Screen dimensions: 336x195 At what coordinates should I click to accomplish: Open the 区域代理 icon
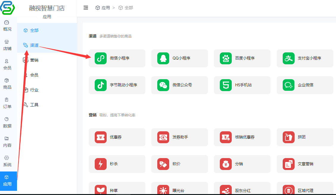[288, 190]
